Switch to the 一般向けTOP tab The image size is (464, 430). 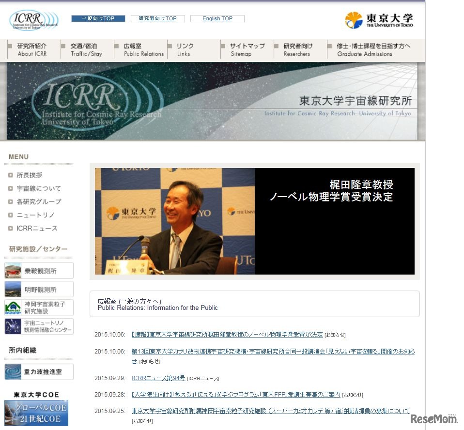click(x=98, y=17)
